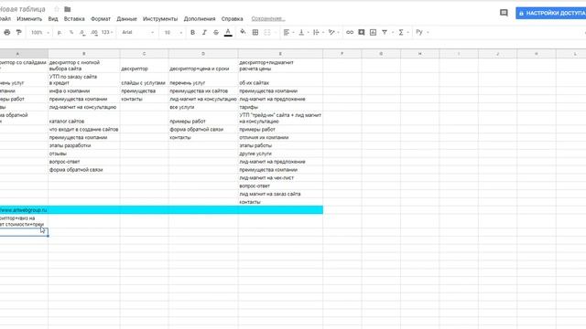
Task: Select cell 'тарифы' in column E
Action: 280,107
